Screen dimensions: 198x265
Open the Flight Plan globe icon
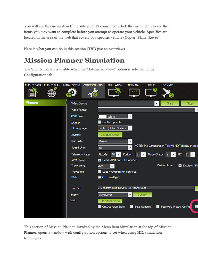tap(52, 93)
